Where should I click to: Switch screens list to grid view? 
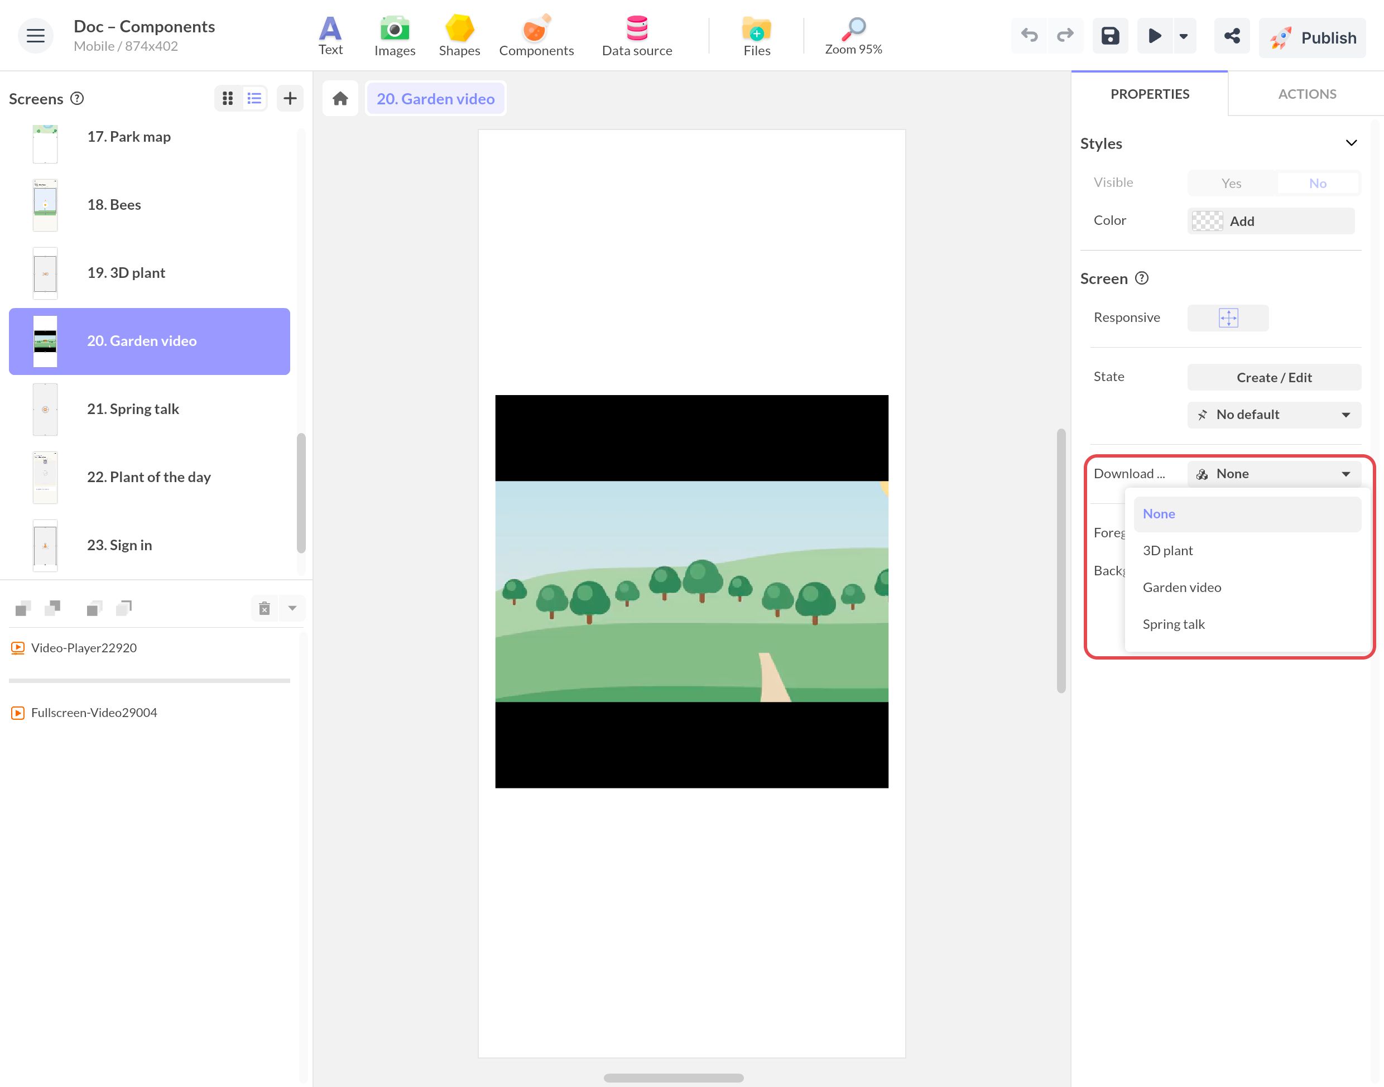(228, 98)
